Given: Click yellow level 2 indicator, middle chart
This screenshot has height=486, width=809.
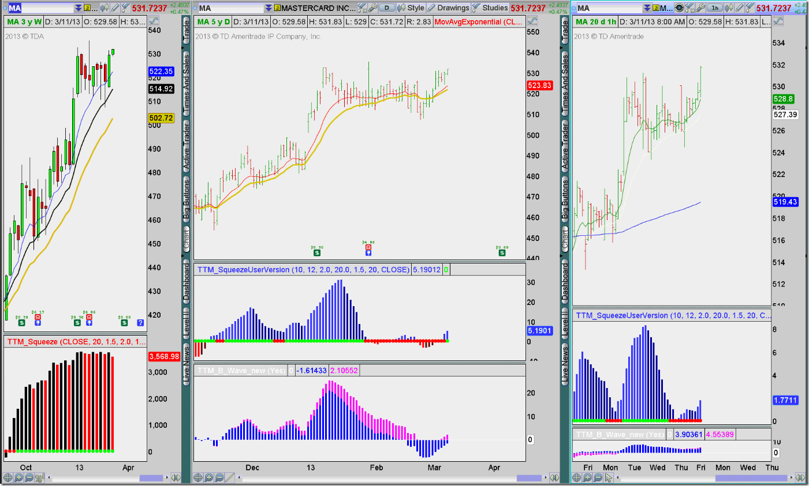Looking at the screenshot, I should click(277, 8).
